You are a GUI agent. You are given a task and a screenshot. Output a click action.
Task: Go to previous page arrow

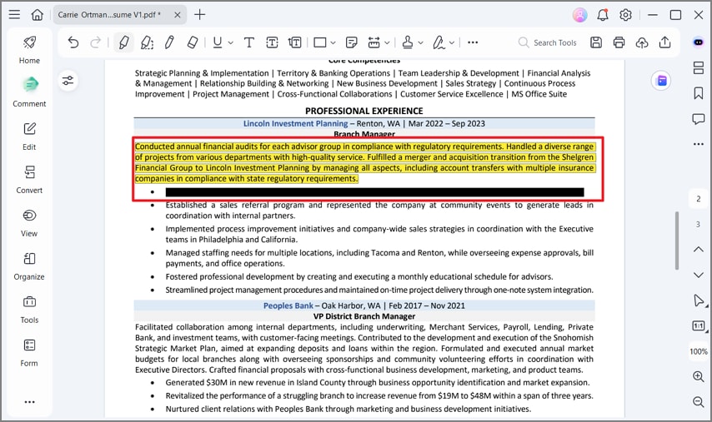tap(699, 250)
